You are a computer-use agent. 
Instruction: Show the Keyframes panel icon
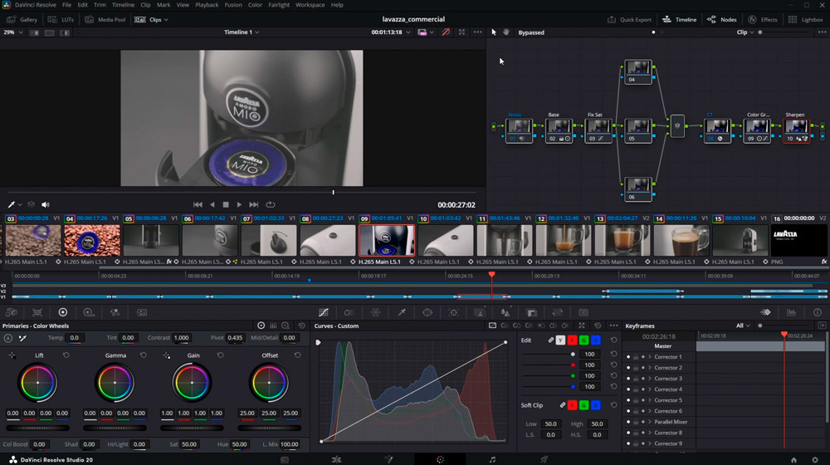tap(765, 312)
